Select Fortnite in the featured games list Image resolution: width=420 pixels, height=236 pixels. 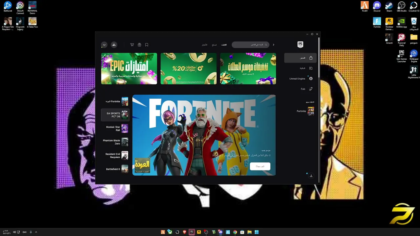point(115,101)
